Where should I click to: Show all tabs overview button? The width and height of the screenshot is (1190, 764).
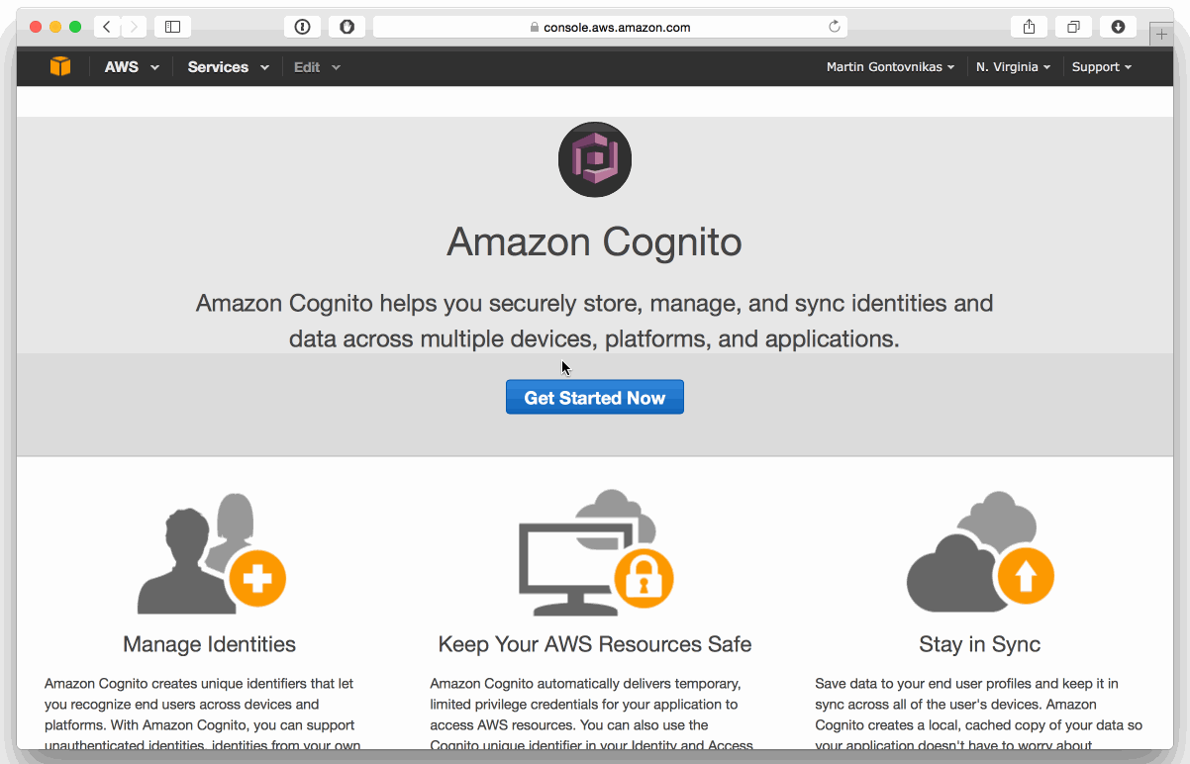(x=1073, y=27)
